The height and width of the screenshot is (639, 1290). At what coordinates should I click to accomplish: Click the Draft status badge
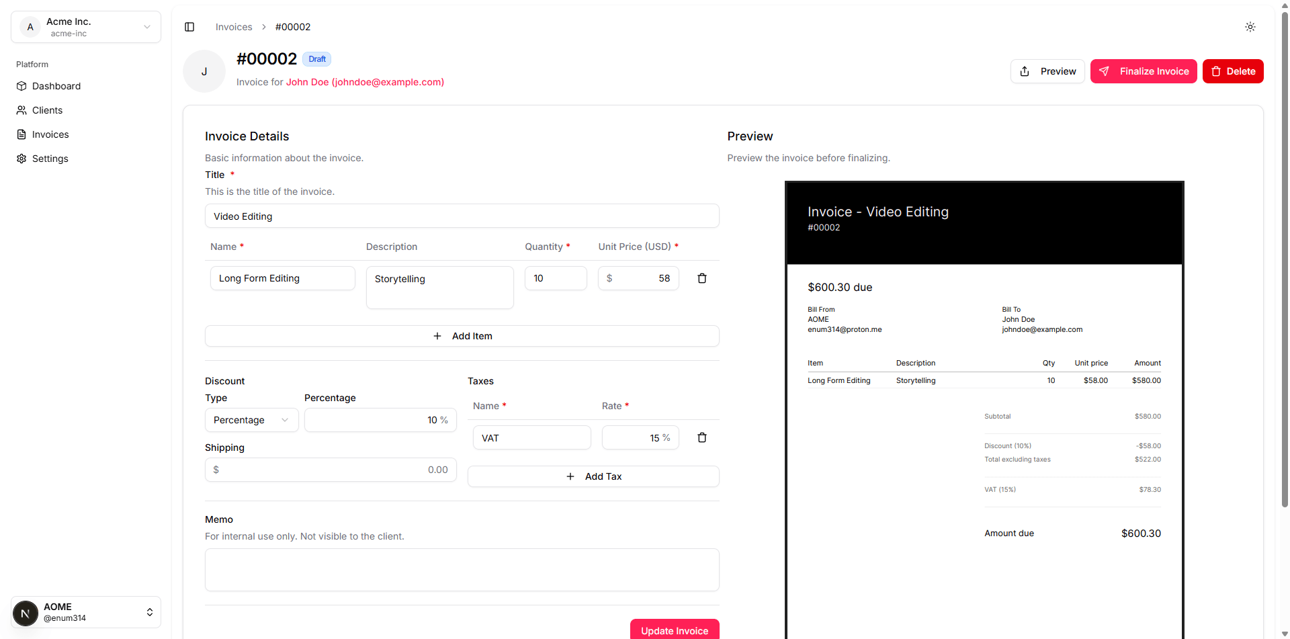(317, 59)
